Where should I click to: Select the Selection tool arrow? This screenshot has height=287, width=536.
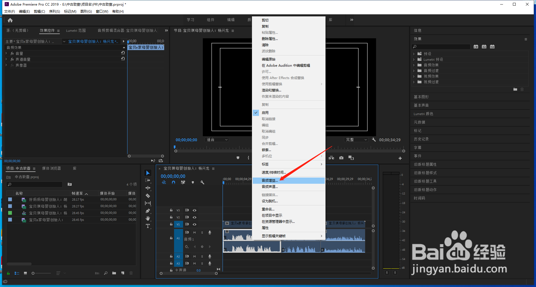pos(148,173)
